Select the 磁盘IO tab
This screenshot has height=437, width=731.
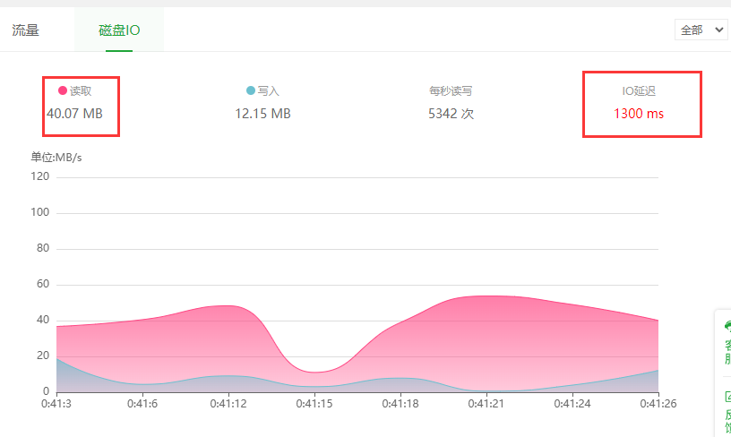point(119,30)
